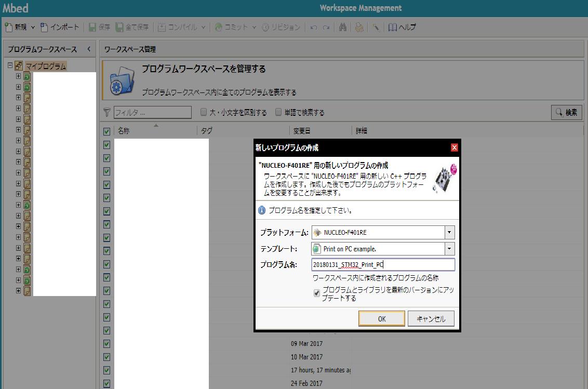
Task: Close the 新しいプログラムの作成 dialog
Action: (x=454, y=147)
